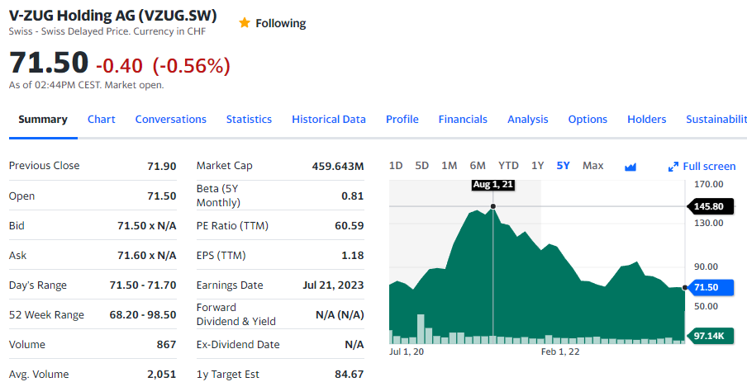
Task: Click the Earnings Date Jul 21, 2023
Action: tap(333, 285)
